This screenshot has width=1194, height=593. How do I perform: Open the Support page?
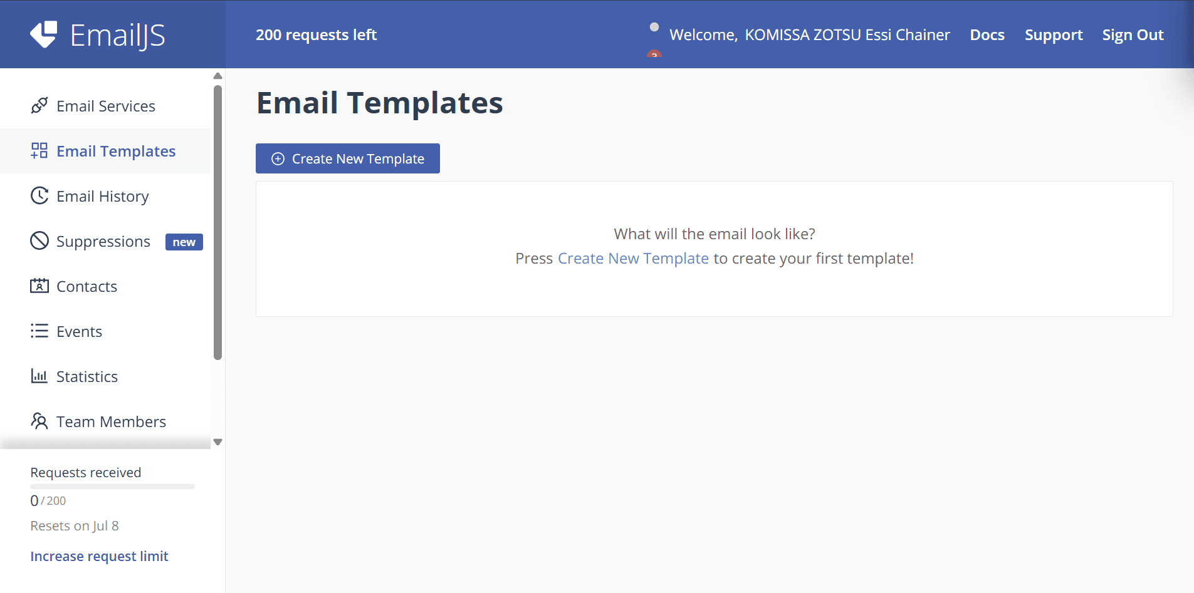click(1053, 34)
